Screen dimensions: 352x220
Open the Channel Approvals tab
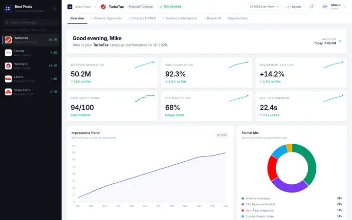click(x=107, y=19)
